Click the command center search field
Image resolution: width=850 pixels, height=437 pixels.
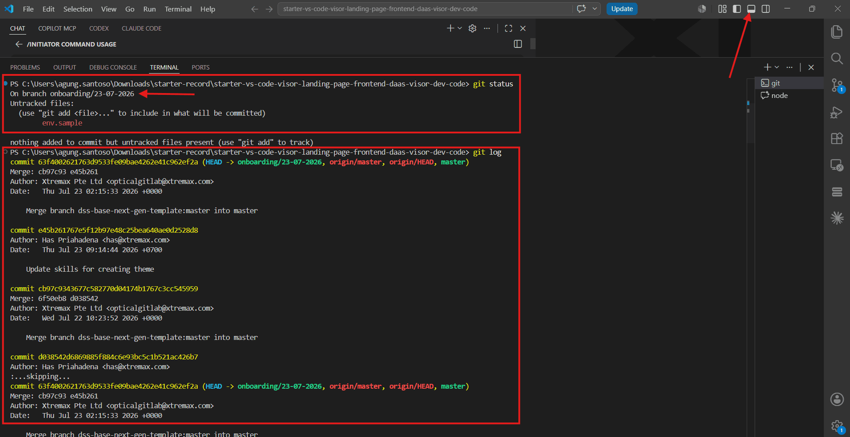425,9
